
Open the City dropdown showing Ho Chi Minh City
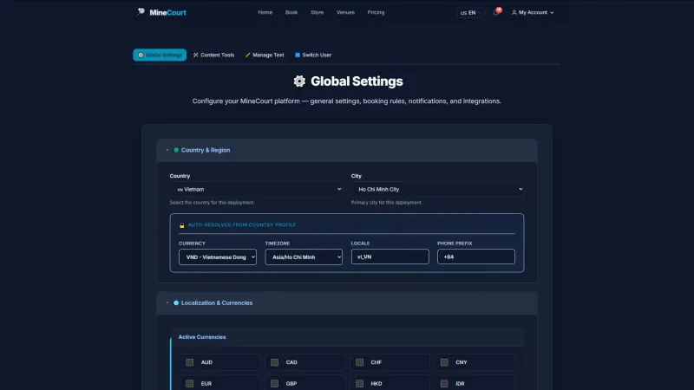click(437, 189)
